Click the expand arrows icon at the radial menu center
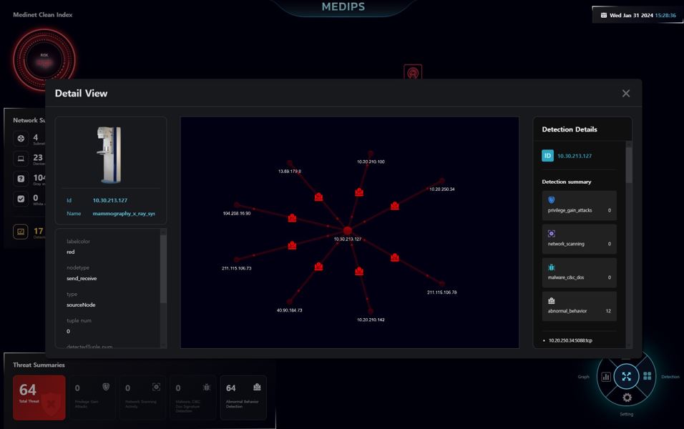 627,377
